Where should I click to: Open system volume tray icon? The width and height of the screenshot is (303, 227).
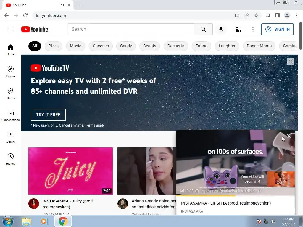pyautogui.click(x=273, y=222)
